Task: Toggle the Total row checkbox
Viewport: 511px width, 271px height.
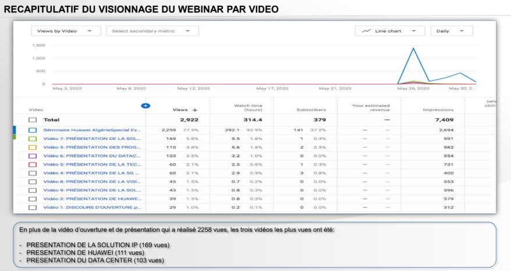Action: tap(33, 119)
